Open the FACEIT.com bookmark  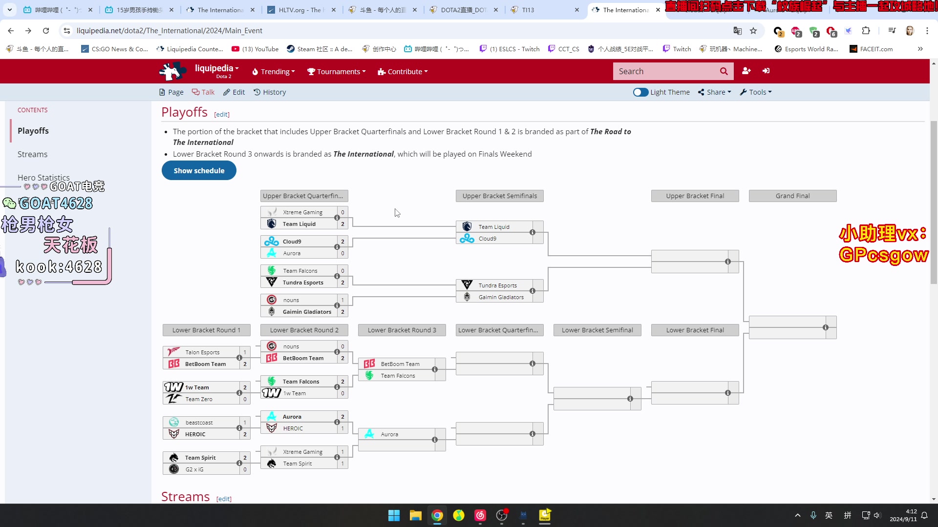(x=871, y=49)
